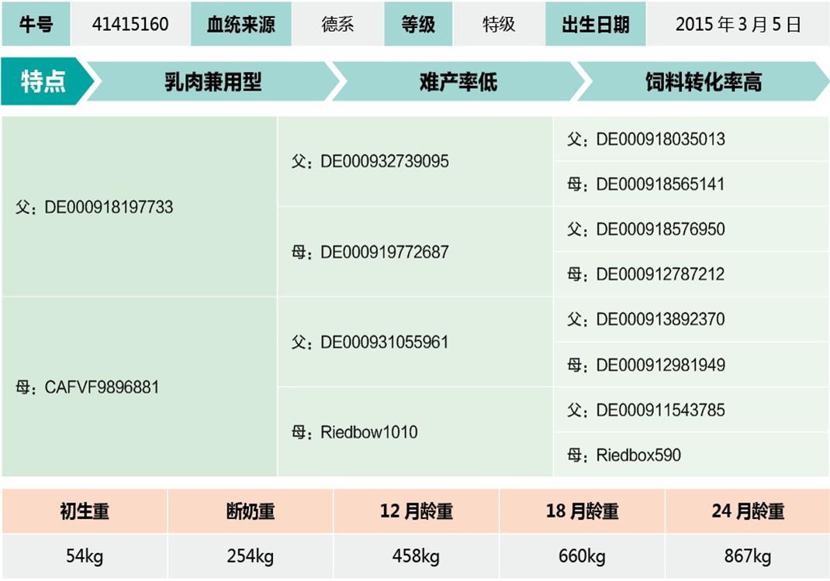Select the cattle number 41415160 field

(130, 24)
